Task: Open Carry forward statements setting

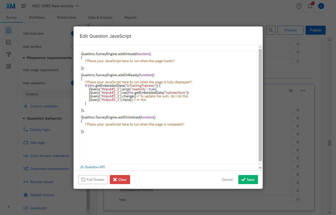Action: [50, 156]
